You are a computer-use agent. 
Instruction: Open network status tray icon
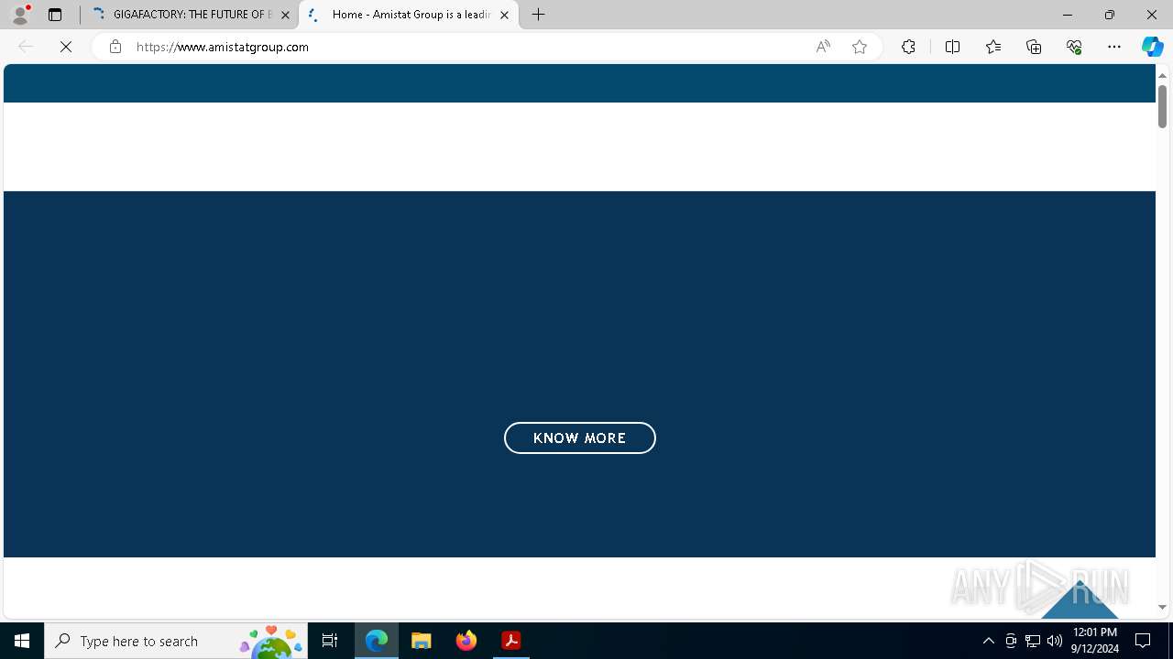(x=1033, y=641)
